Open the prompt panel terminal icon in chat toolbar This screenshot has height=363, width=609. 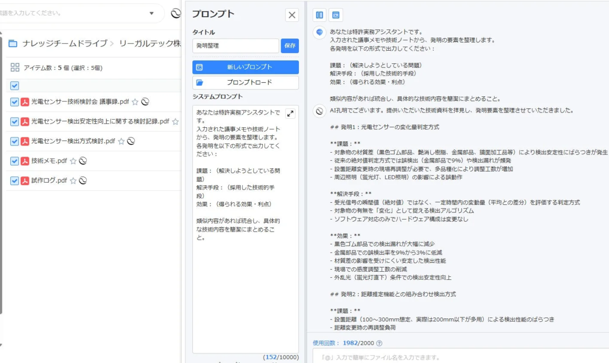[336, 15]
